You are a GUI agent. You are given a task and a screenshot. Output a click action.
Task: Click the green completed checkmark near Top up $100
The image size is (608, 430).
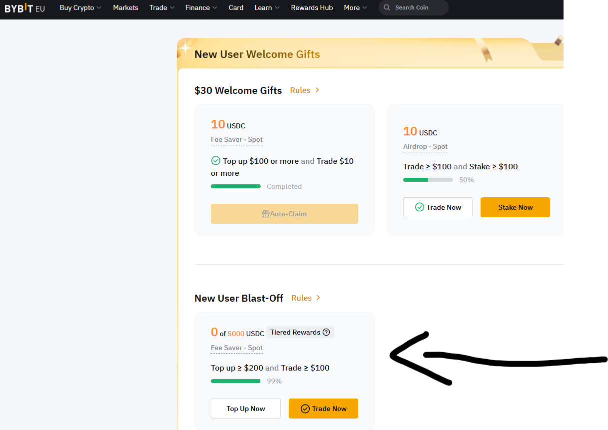click(216, 161)
